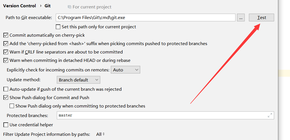Enable 'Use credential helper' checkbox
This screenshot has width=290, height=140.
point(6,125)
